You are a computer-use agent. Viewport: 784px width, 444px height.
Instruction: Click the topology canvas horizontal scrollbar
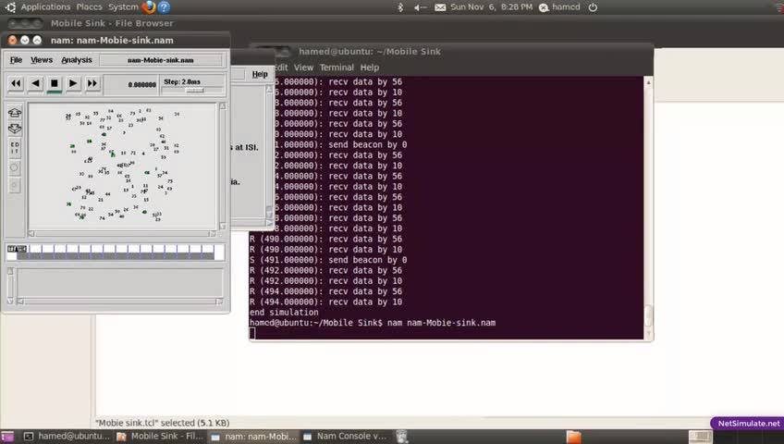coord(122,233)
